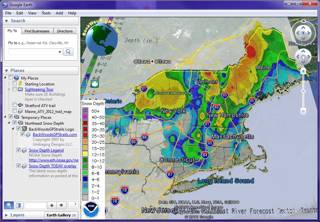Zoom out using the minus button

pyautogui.click(x=303, y=111)
